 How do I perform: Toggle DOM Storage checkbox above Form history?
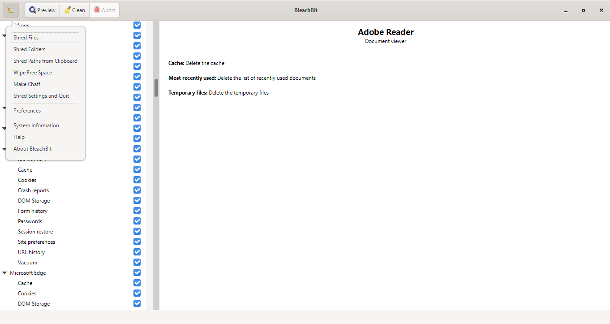[137, 200]
